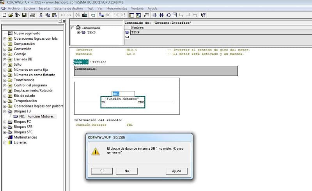Click the Undo arrow icon

[x=63, y=15]
